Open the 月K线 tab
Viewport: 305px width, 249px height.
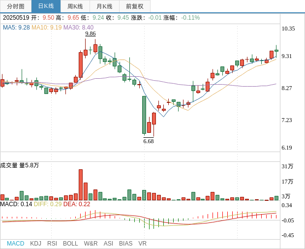(x=104, y=6)
